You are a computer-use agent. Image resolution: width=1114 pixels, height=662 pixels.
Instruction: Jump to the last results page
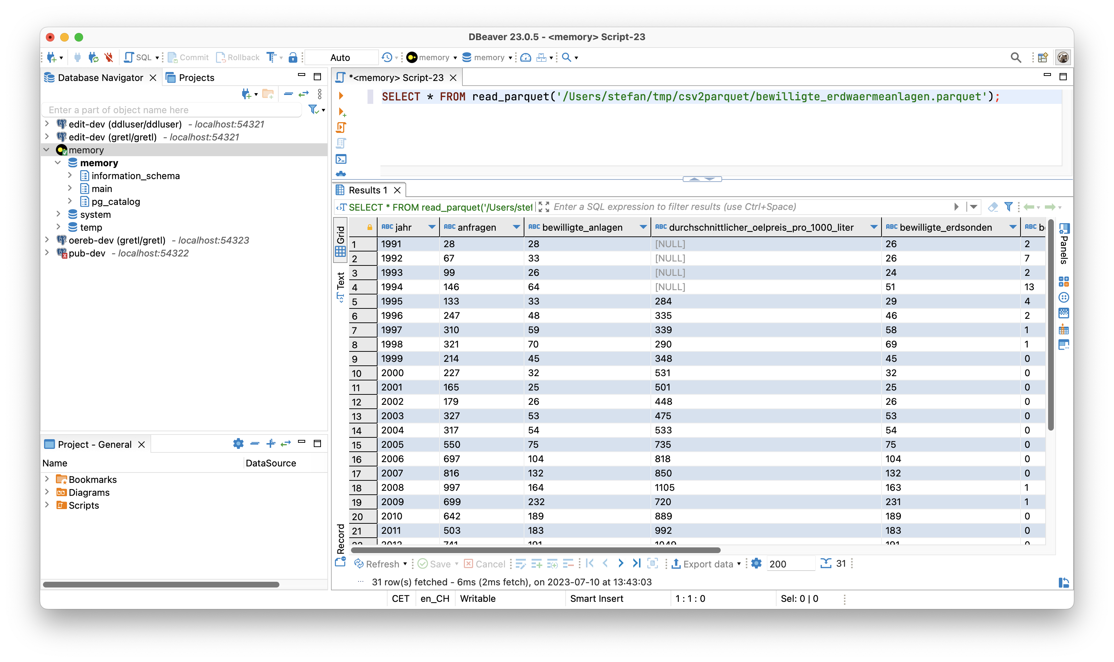637,563
